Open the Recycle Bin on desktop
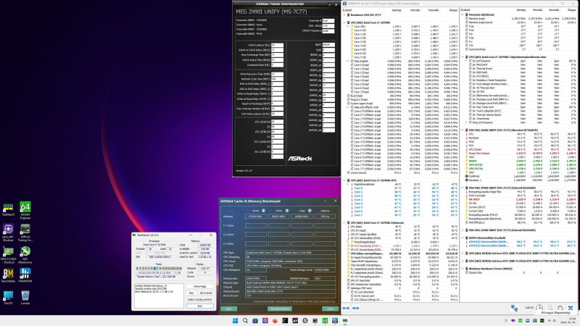580x326 pixels. pos(25,298)
